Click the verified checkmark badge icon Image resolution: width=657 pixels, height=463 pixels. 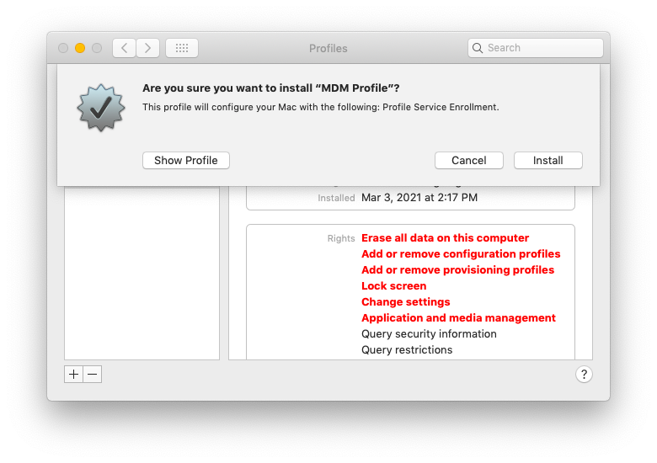(101, 107)
